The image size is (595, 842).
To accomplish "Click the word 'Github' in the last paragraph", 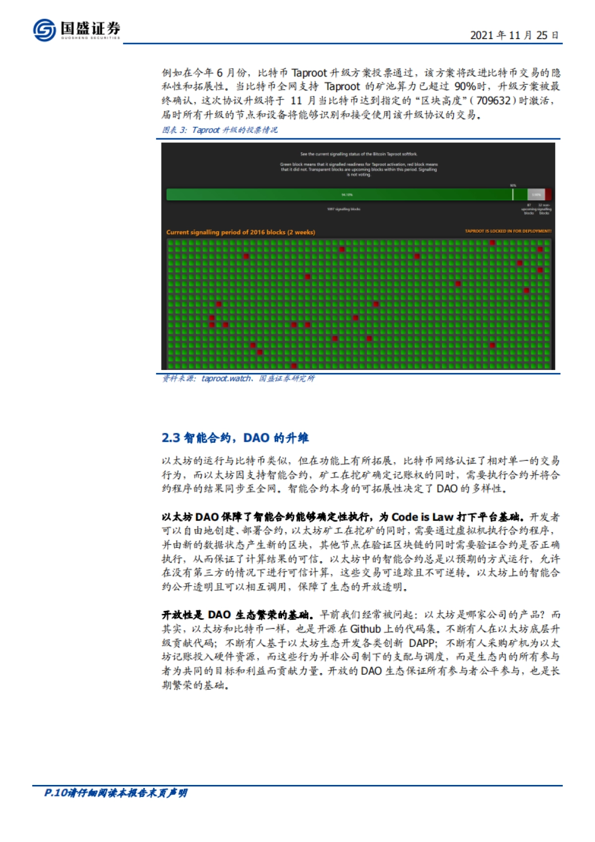I will [x=365, y=629].
